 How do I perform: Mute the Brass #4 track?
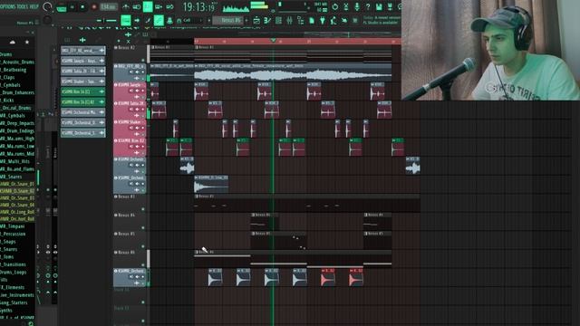[x=143, y=227]
